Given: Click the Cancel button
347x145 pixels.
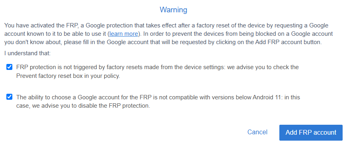Looking at the screenshot, I should 257,132.
